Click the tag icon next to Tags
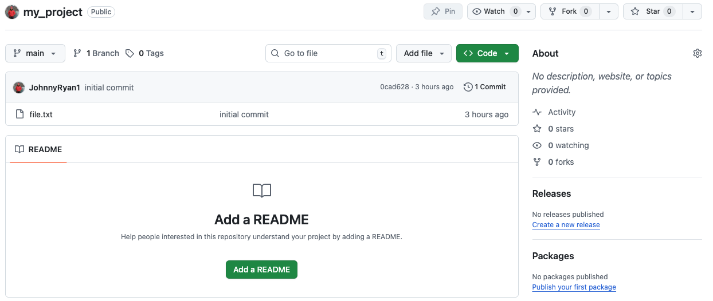This screenshot has width=713, height=301. click(130, 53)
